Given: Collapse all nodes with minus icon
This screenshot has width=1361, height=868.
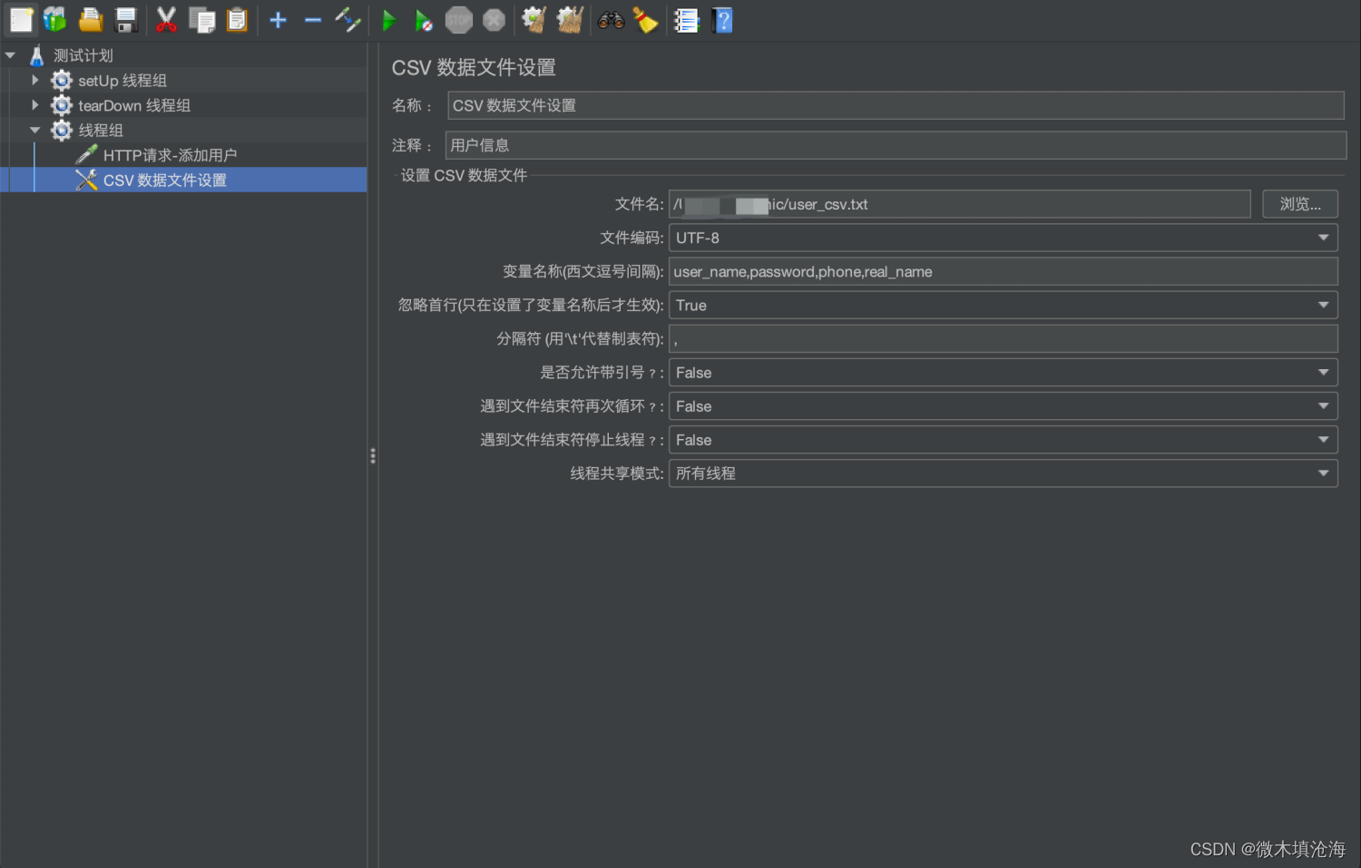Looking at the screenshot, I should point(313,20).
